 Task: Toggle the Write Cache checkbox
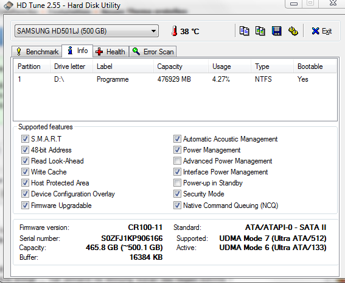pyautogui.click(x=25, y=171)
